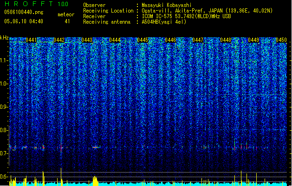
Task: Click the Observer label
Action: (94, 5)
